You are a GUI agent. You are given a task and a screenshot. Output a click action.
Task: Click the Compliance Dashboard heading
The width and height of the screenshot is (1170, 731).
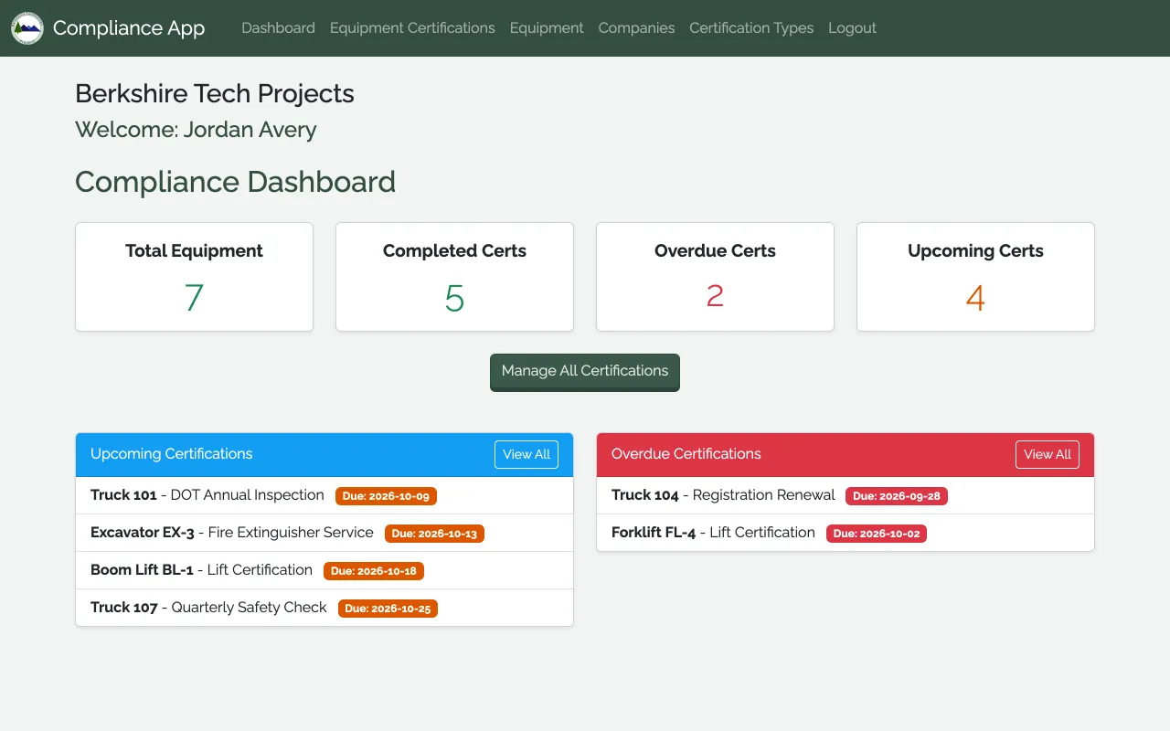235,182
